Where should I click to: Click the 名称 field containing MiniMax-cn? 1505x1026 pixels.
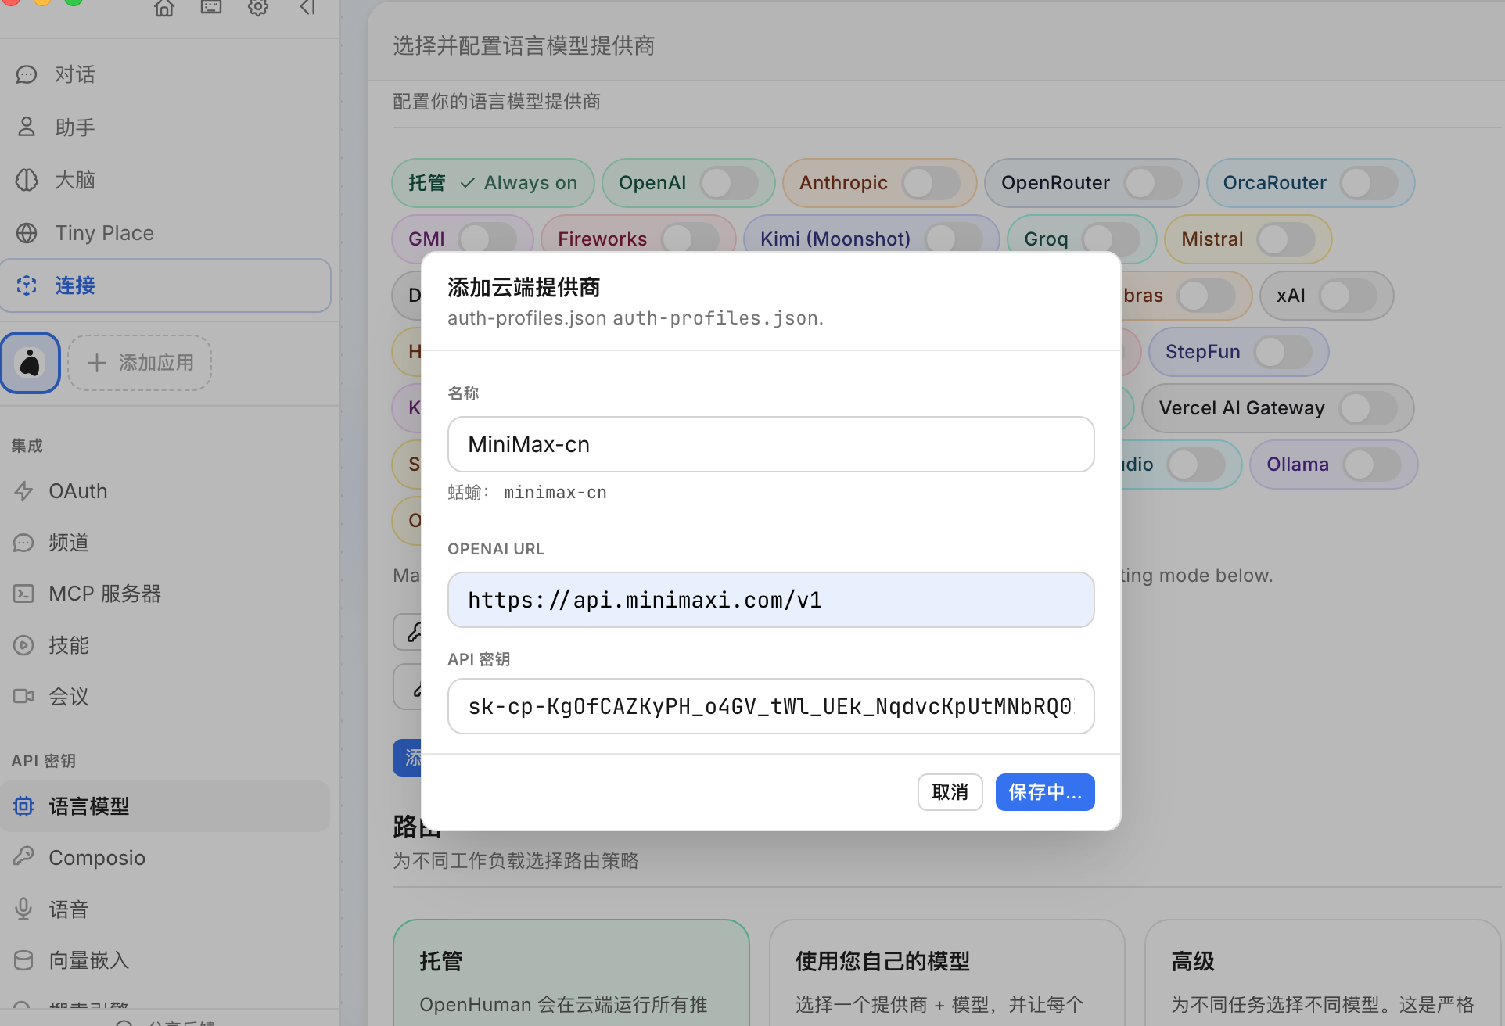tap(770, 444)
